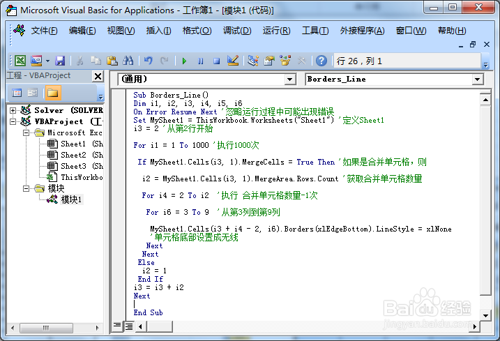This screenshot has height=341, width=500.
Task: Open the 视图(V) menu
Action: [x=121, y=31]
